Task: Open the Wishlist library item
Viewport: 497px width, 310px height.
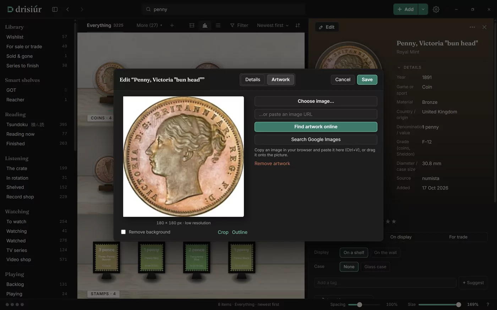Action: click(x=37, y=37)
